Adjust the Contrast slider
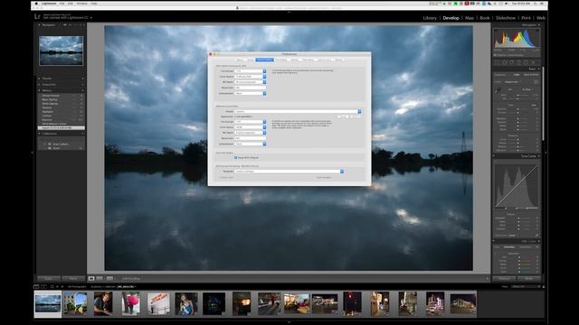The height and width of the screenshot is (325, 579). pos(518,112)
